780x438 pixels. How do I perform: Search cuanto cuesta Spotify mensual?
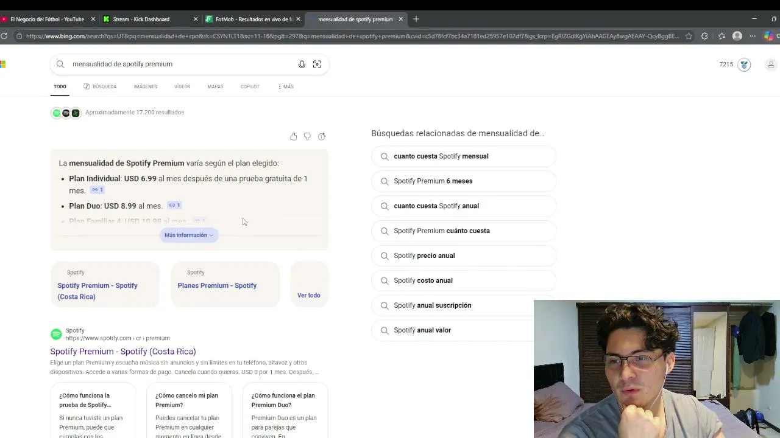[464, 156]
